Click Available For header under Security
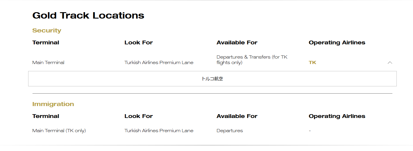The width and height of the screenshot is (413, 151). (237, 43)
